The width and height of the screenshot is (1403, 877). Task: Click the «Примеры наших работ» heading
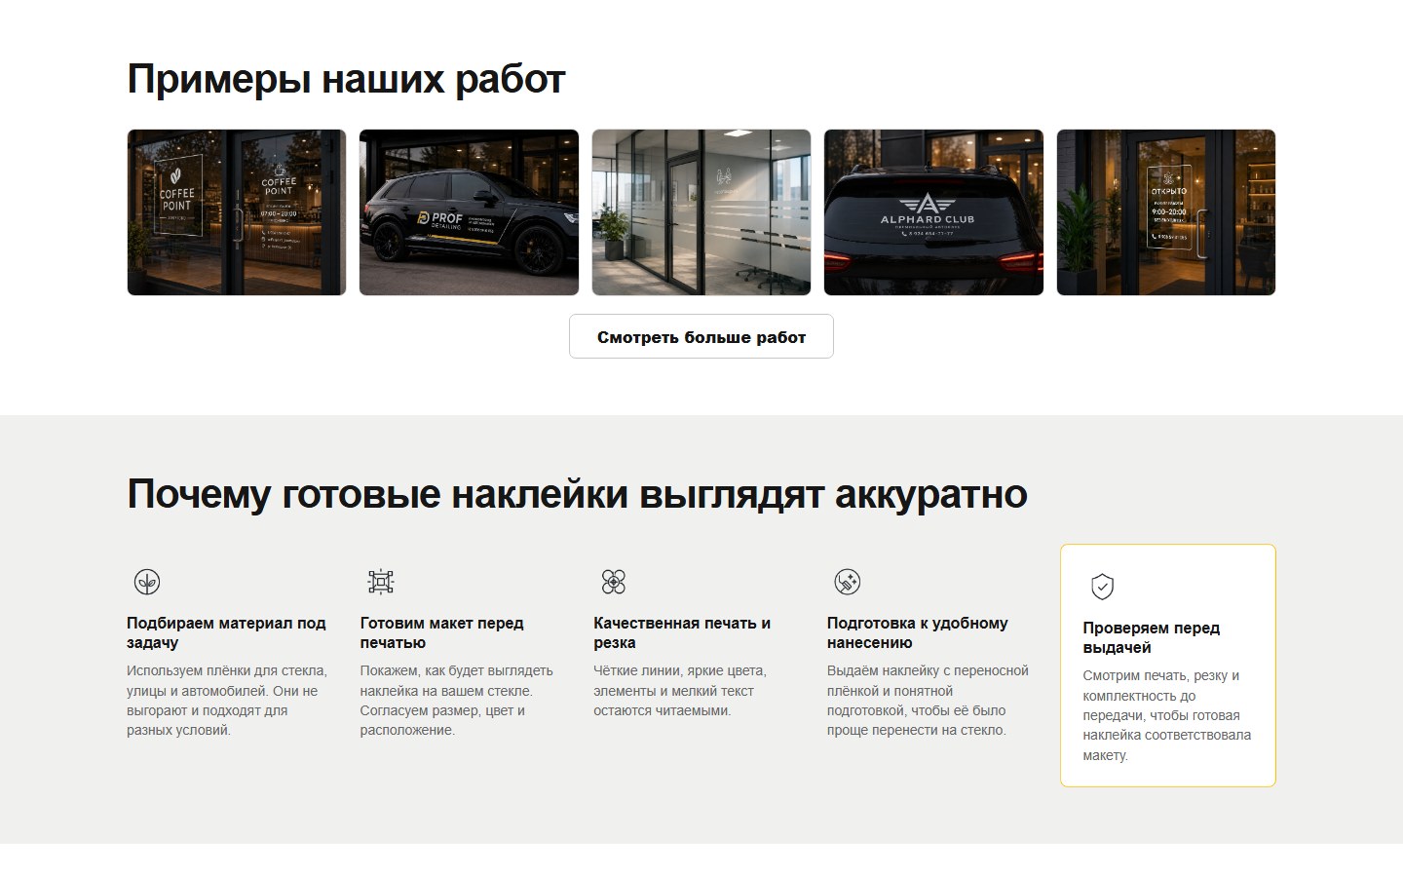tap(346, 79)
